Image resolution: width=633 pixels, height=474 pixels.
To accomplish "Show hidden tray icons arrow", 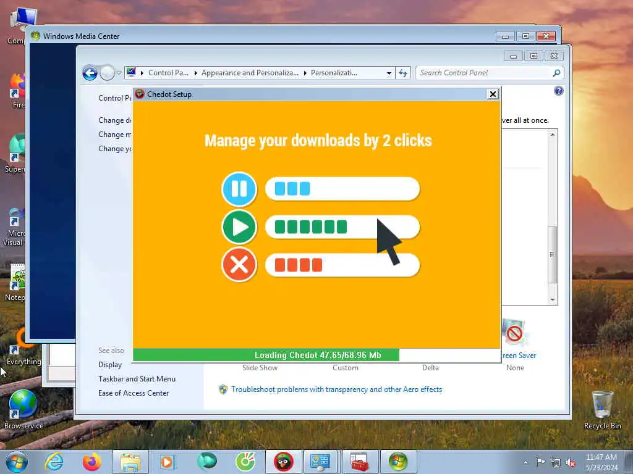I will 525,462.
